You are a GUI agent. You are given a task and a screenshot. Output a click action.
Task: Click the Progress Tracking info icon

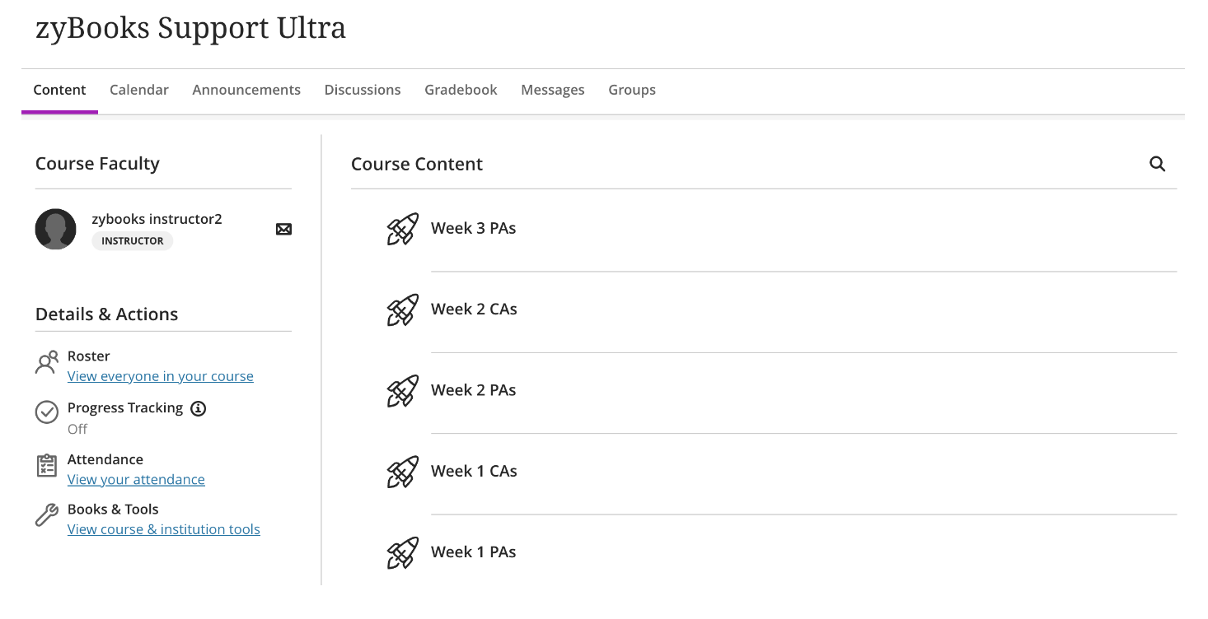[x=198, y=408]
